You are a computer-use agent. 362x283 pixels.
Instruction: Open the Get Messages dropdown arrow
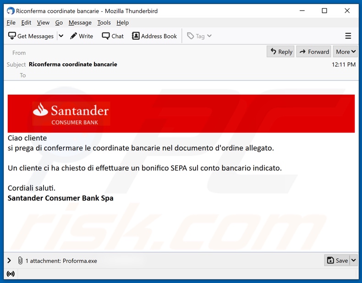61,36
